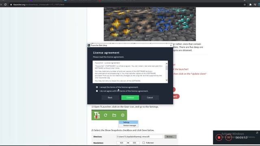The height and width of the screenshot is (146, 260).
Task: Reload the page with the browser refresh icon
Action: pos(5,4)
